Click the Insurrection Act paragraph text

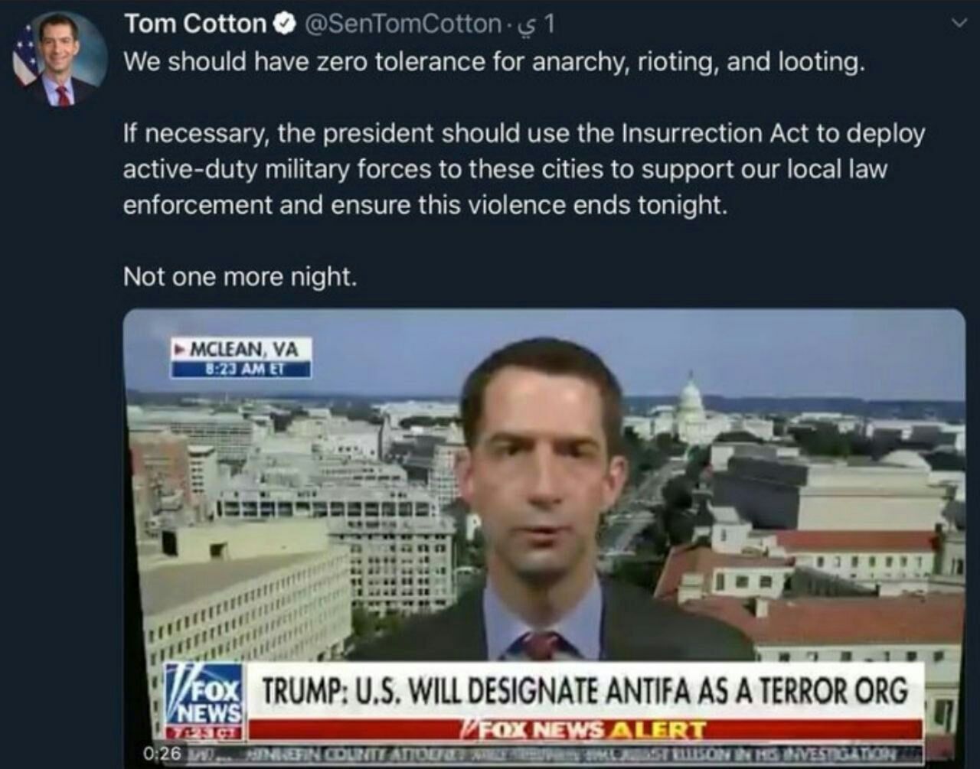coord(524,169)
